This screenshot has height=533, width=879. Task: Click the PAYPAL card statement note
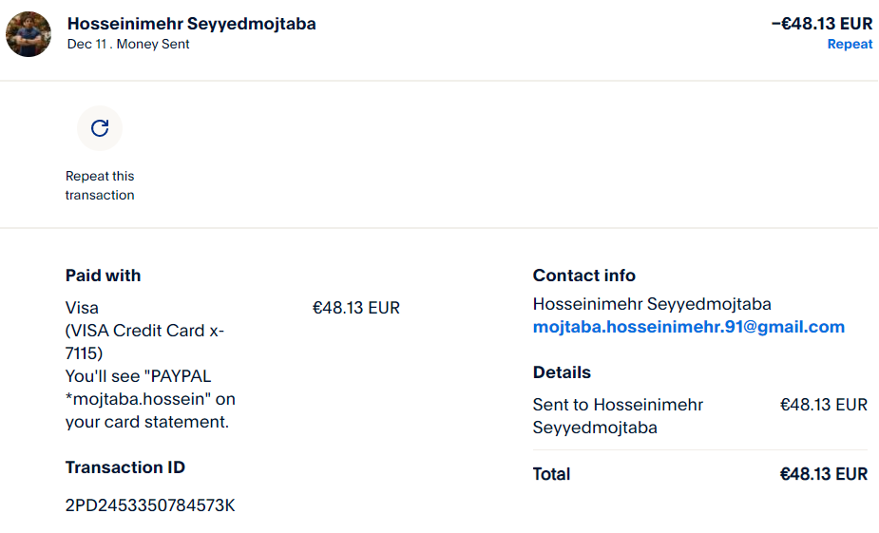coord(150,399)
